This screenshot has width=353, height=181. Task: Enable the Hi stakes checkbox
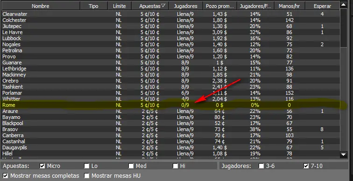pos(175,166)
